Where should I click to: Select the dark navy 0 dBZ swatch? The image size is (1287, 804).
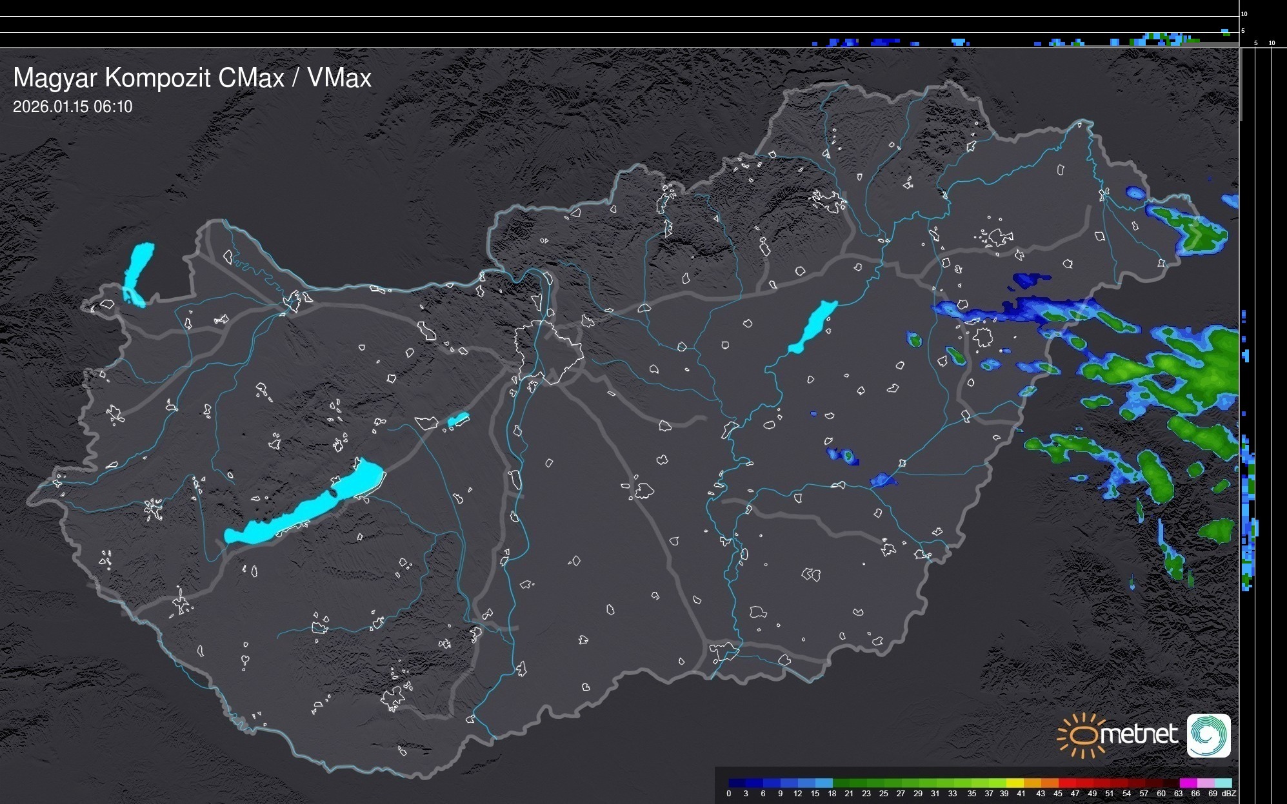pyautogui.click(x=737, y=783)
